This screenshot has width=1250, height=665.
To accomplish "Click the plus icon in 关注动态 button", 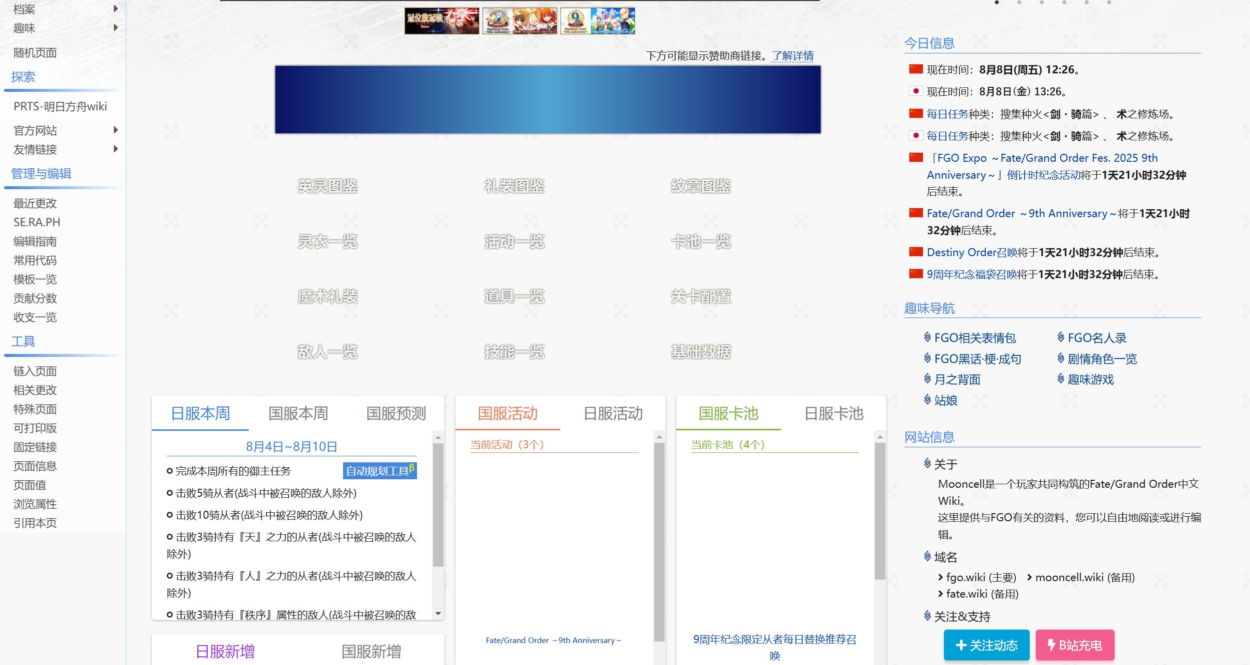I will 961,645.
